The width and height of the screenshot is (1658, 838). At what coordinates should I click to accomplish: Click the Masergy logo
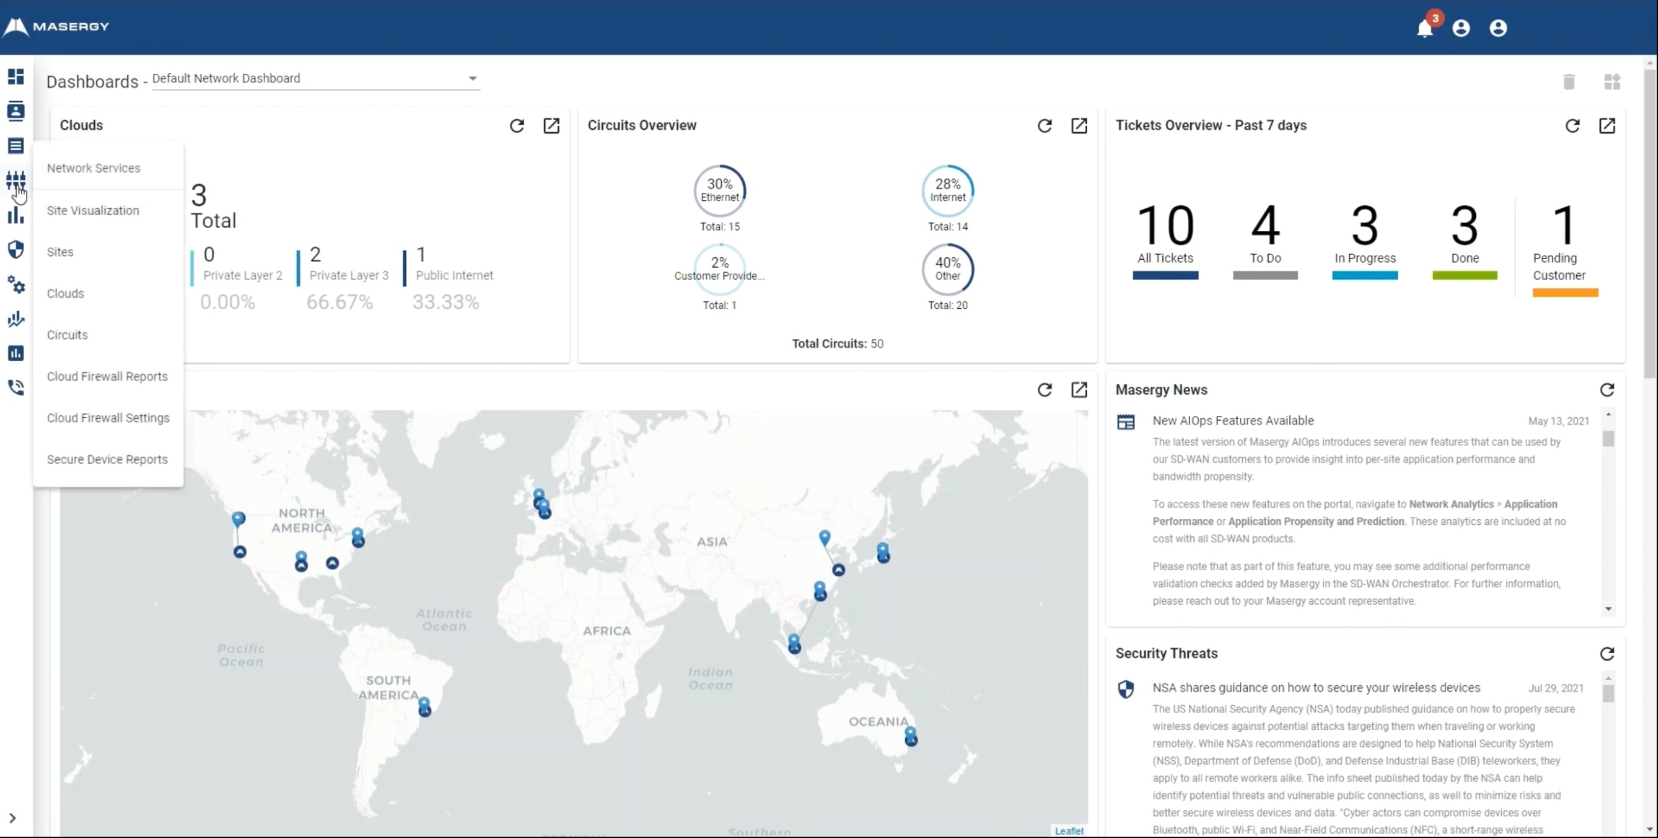[56, 27]
